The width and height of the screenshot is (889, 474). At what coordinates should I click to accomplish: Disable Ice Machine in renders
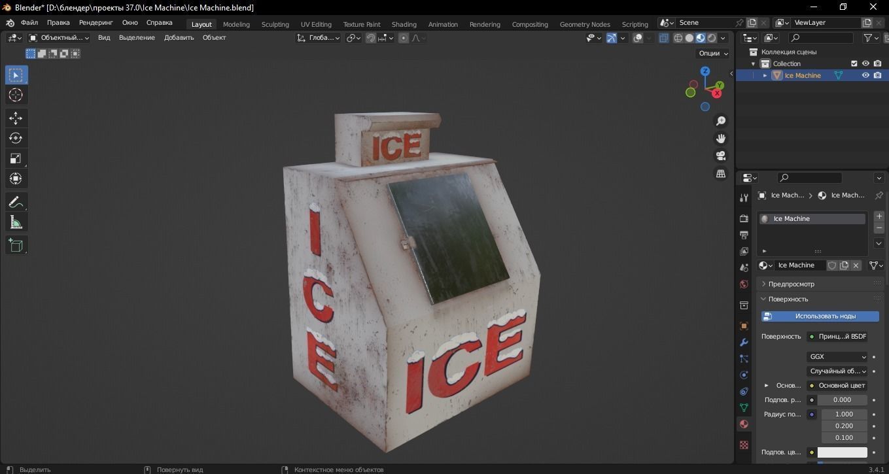[x=877, y=75]
